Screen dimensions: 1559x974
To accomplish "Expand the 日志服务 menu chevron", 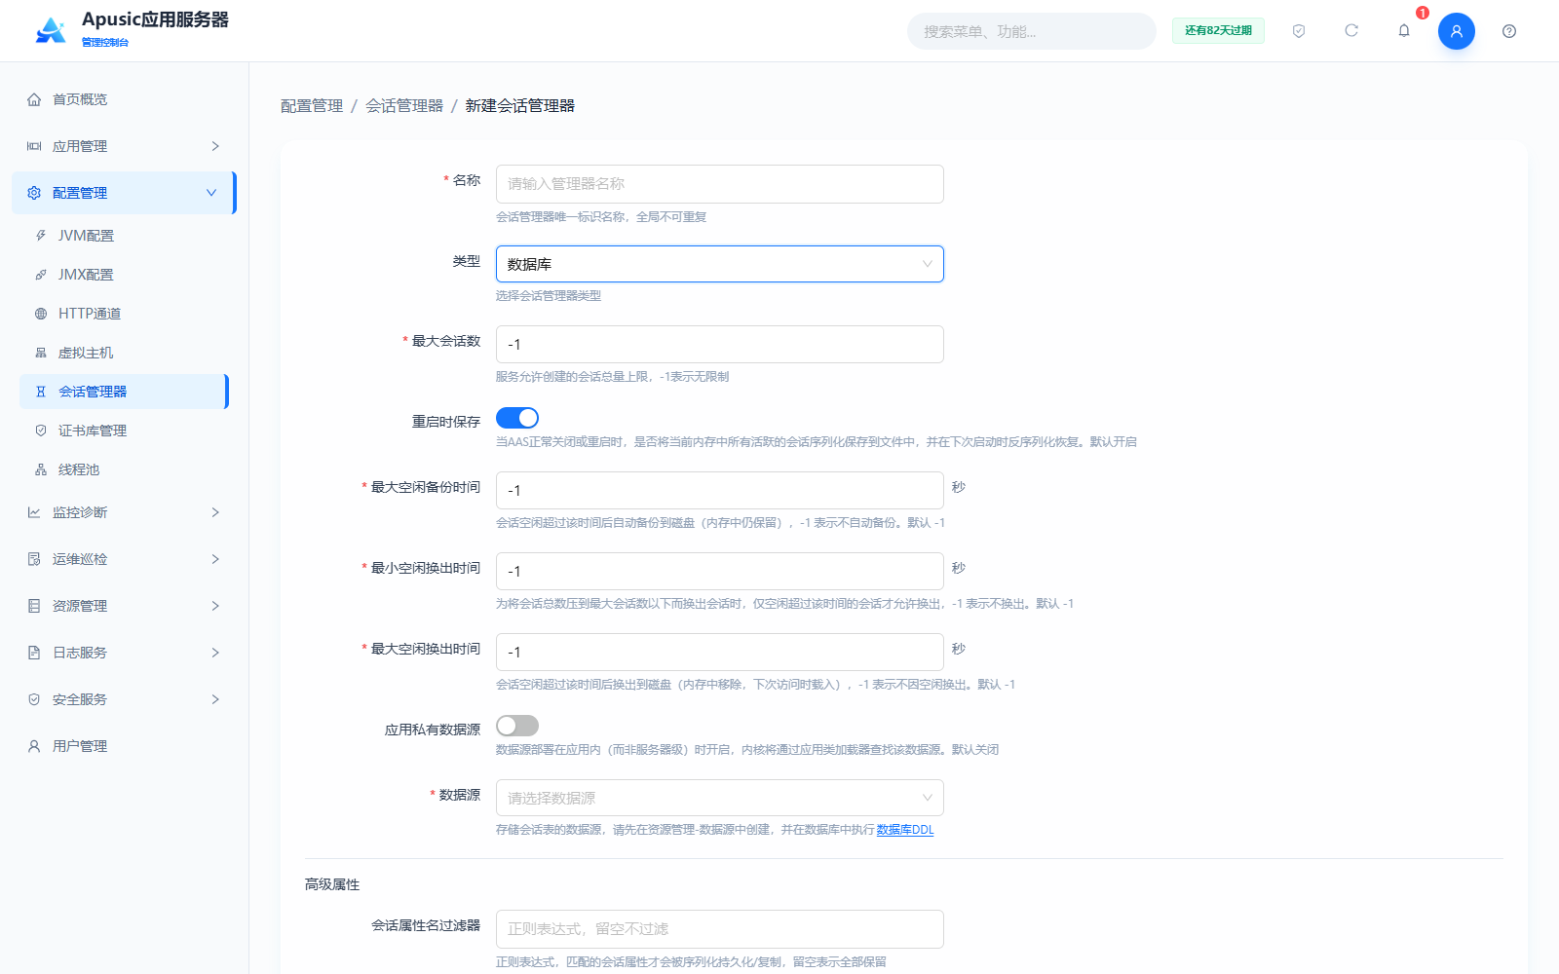I will [x=215, y=653].
